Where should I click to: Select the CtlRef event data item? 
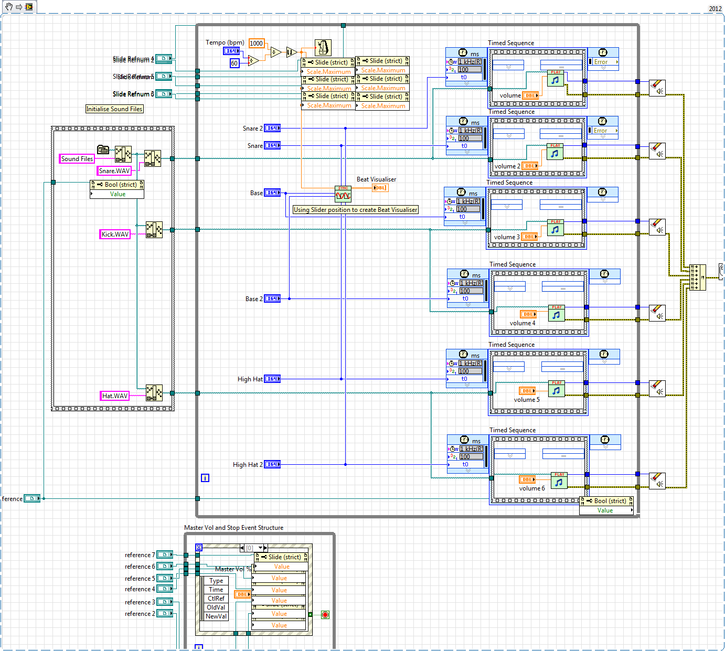point(216,599)
